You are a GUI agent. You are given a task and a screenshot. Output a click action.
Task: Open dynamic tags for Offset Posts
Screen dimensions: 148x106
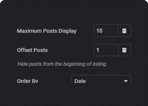tap(125, 50)
